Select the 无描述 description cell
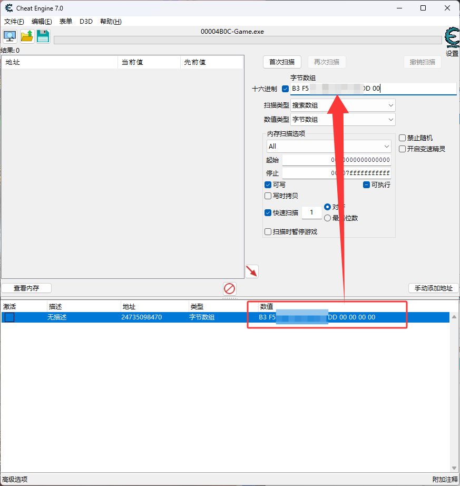This screenshot has width=460, height=486. 57,317
